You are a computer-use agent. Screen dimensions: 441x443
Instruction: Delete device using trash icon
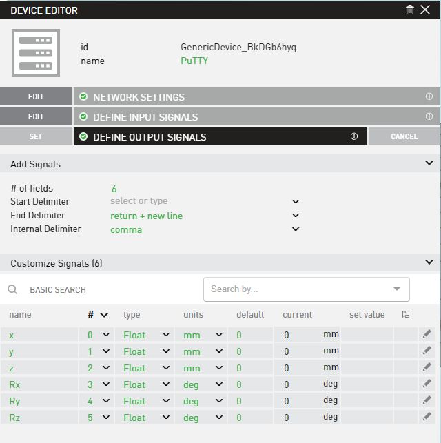pos(409,10)
